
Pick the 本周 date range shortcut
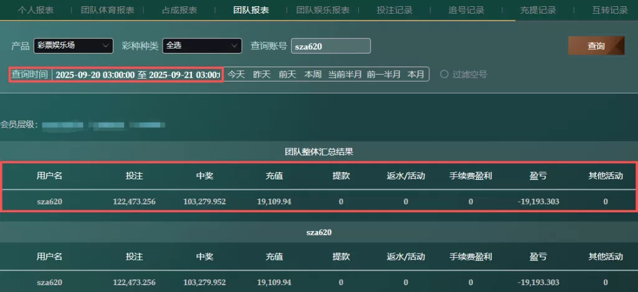313,75
